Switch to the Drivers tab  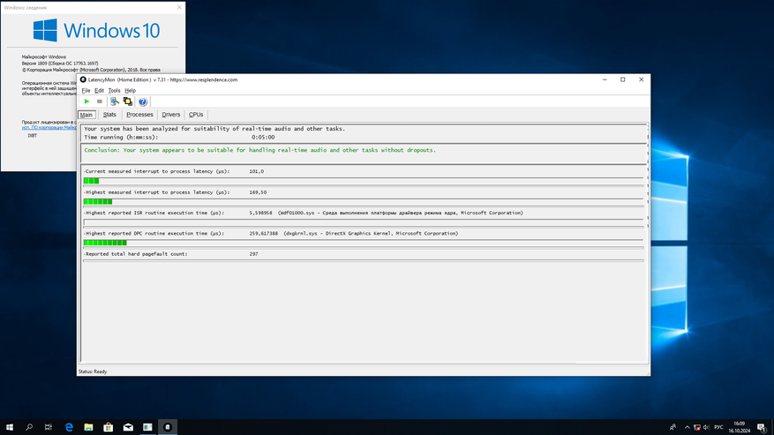[x=170, y=115]
